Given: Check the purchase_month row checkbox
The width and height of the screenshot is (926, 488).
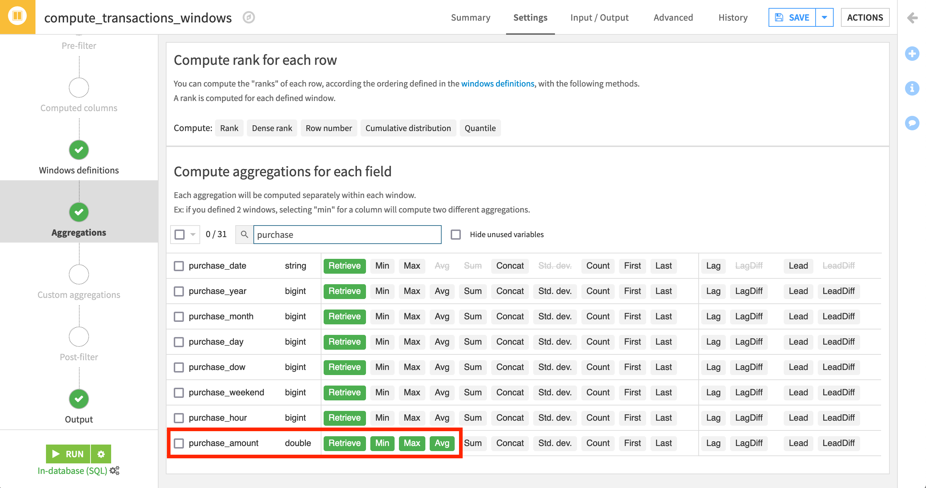Looking at the screenshot, I should (x=179, y=317).
